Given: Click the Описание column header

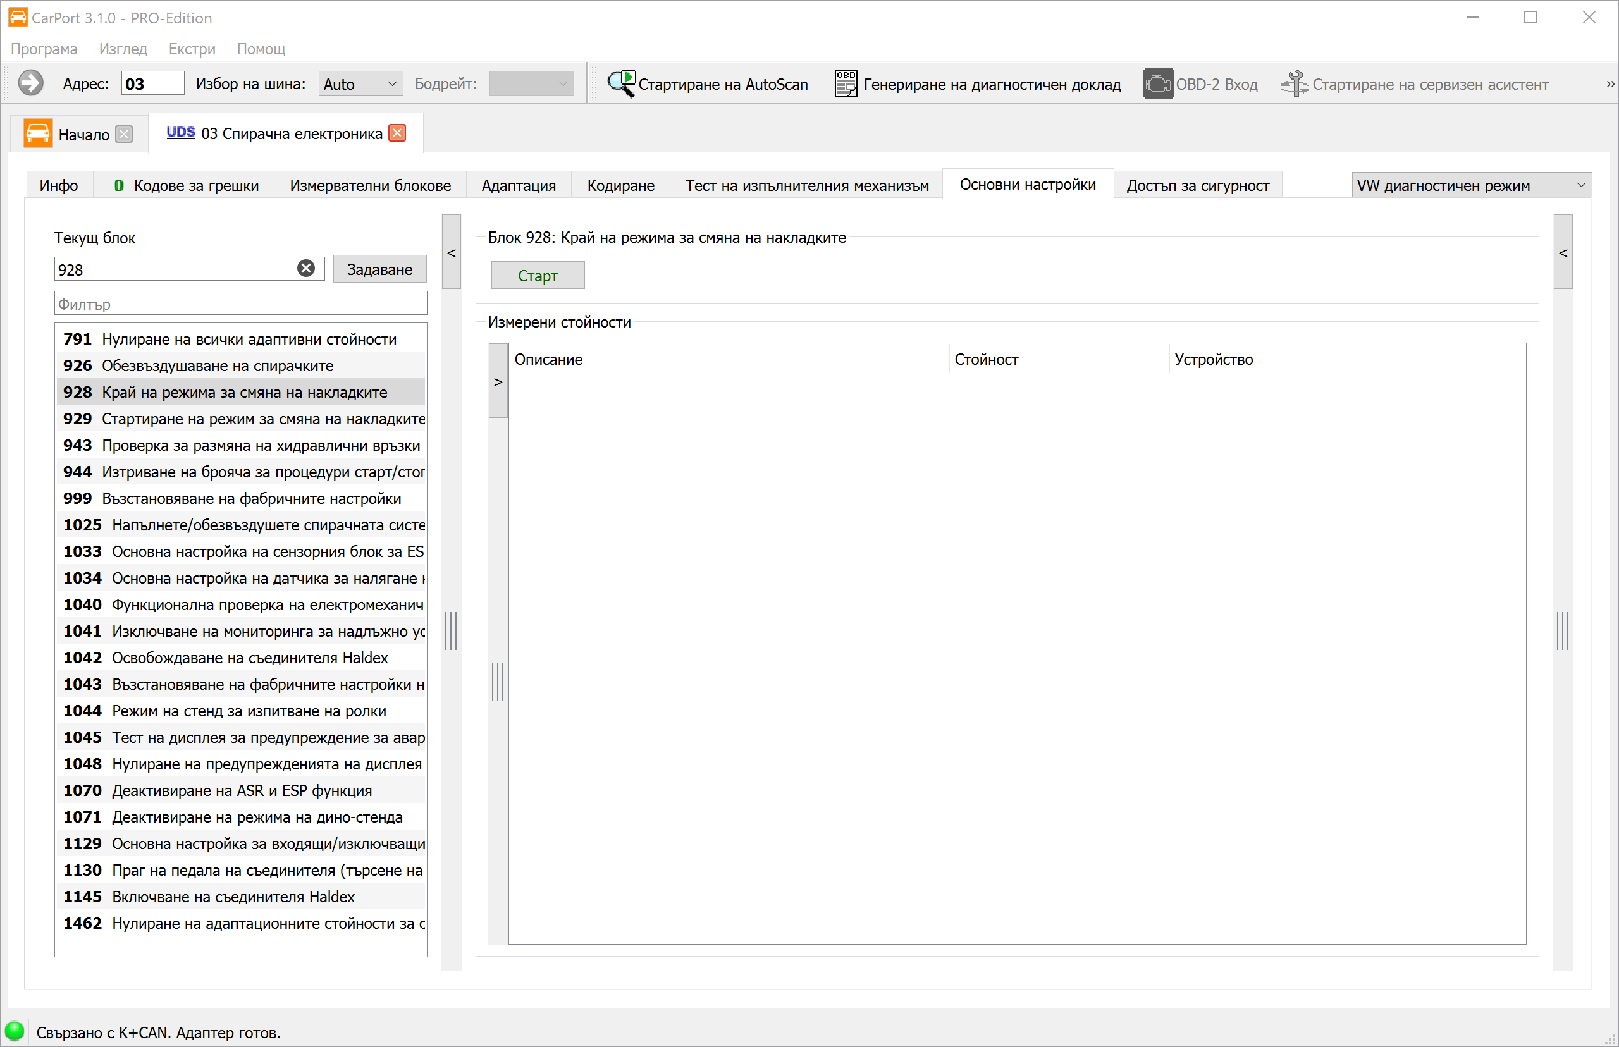Looking at the screenshot, I should [x=729, y=359].
